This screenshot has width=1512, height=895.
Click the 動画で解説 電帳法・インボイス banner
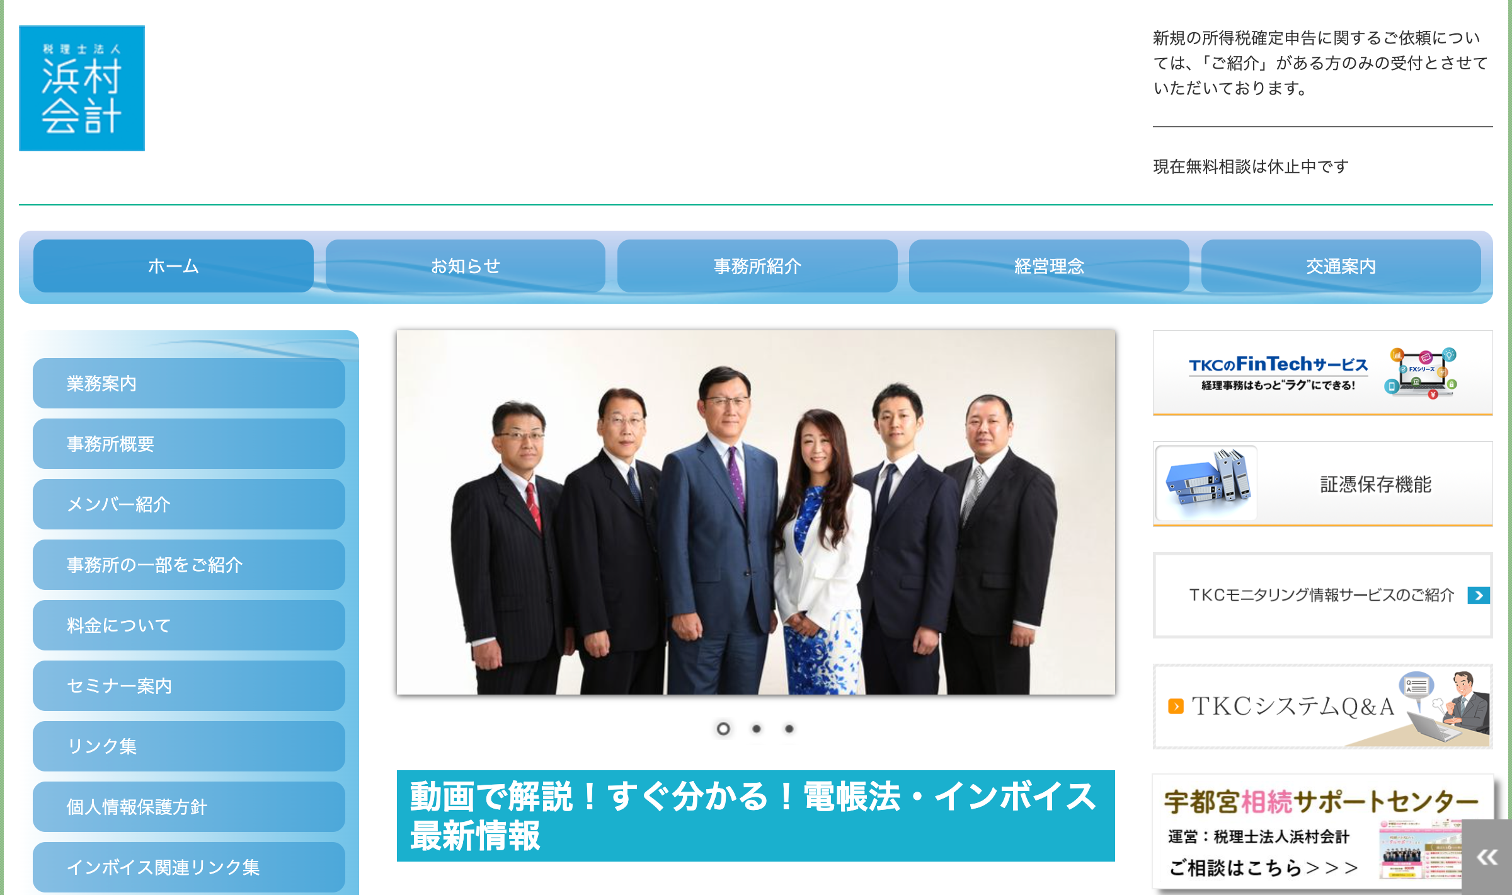pos(755,816)
